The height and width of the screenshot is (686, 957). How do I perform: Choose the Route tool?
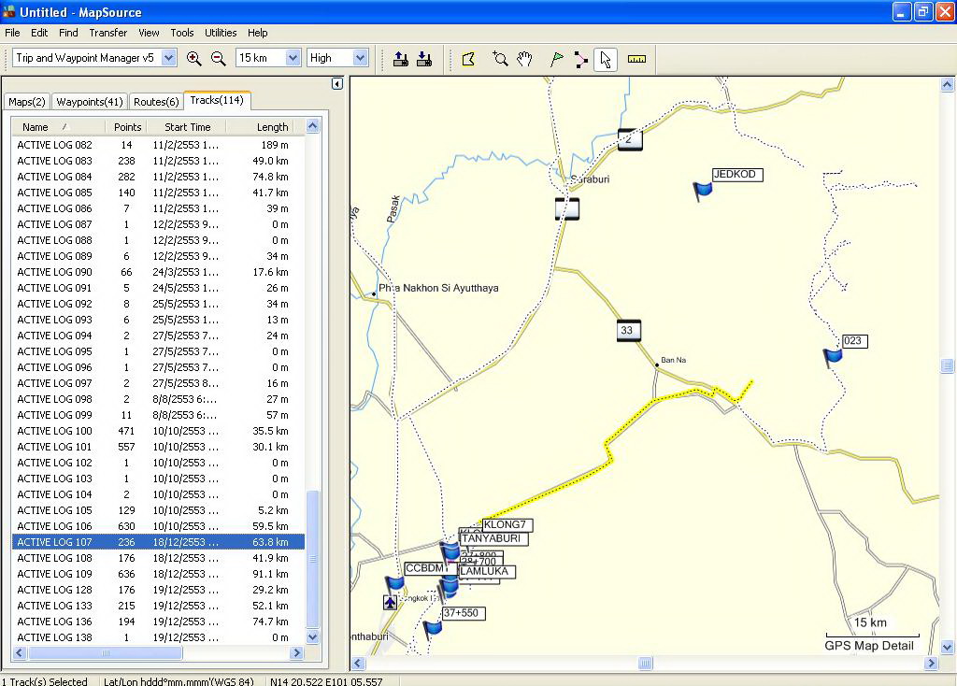[x=581, y=59]
